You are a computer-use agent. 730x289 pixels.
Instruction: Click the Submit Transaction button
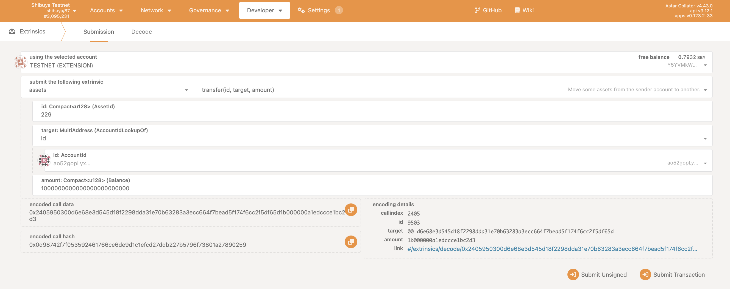[x=672, y=274]
